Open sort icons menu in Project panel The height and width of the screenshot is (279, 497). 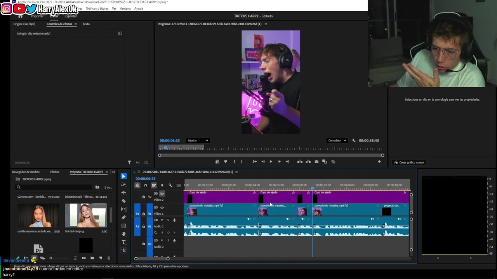pyautogui.click(x=75, y=258)
